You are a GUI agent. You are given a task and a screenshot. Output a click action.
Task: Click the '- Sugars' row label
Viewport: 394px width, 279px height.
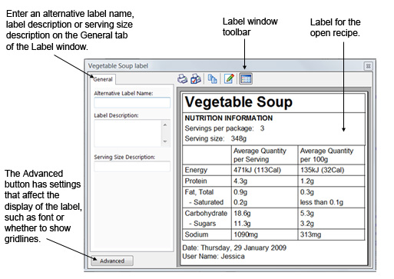pyautogui.click(x=203, y=224)
